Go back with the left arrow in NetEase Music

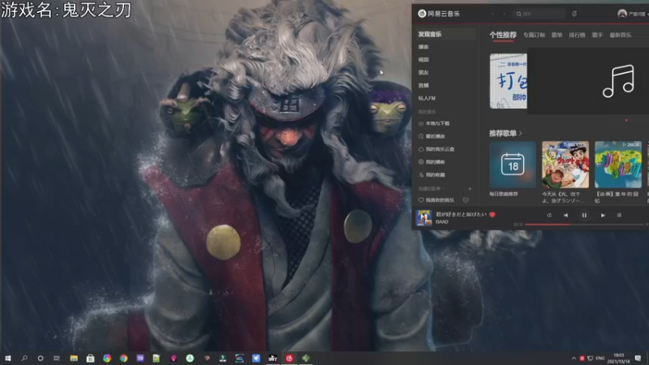pyautogui.click(x=493, y=14)
